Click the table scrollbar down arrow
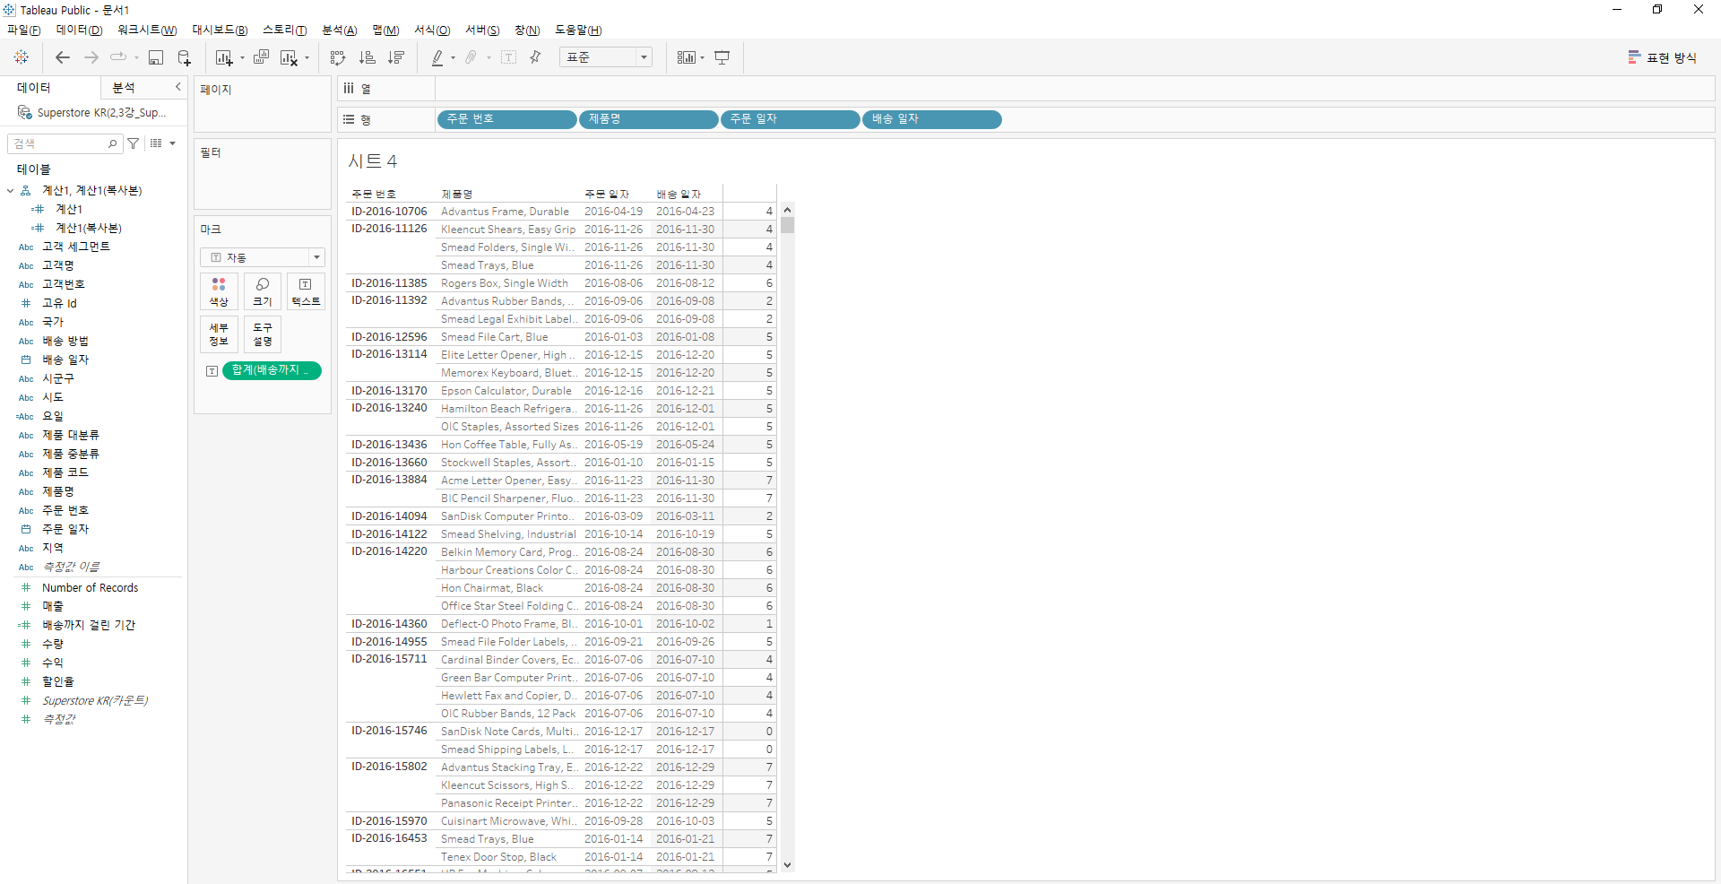Screen dimensions: 1721x884 (x=787, y=865)
